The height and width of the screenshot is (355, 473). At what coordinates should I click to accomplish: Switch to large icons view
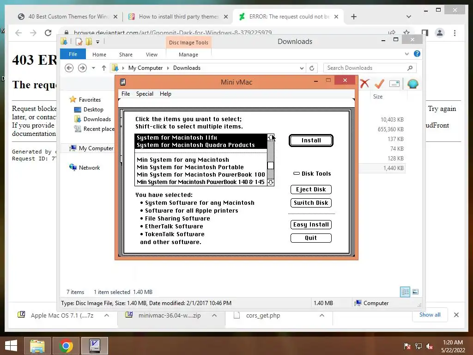click(415, 292)
